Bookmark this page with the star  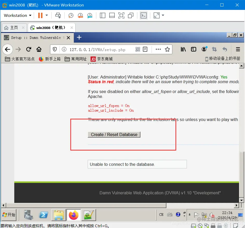167,49
